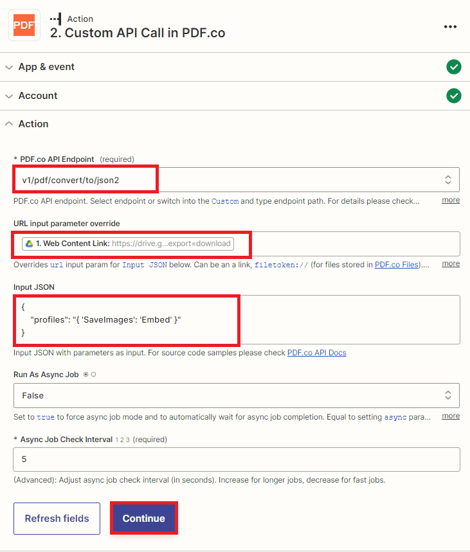Image resolution: width=470 pixels, height=552 pixels.
Task: Click into the Async Job Check Interval field
Action: point(236,459)
